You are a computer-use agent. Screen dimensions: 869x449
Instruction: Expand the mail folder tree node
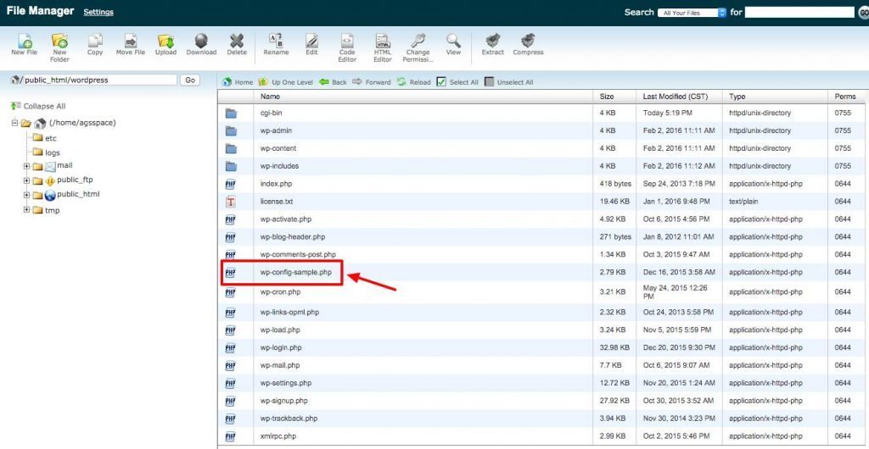point(26,166)
